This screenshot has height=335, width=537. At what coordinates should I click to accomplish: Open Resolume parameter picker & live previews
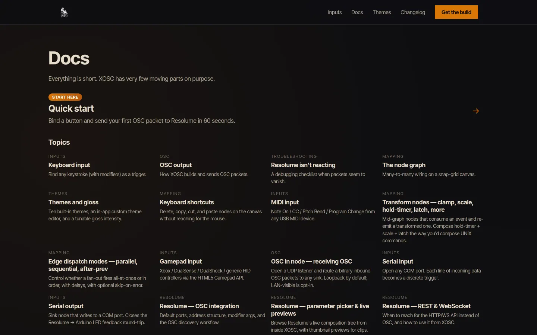320,310
